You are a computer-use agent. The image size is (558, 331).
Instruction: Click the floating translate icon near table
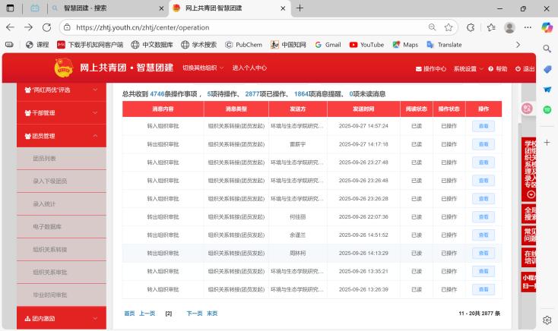click(525, 109)
